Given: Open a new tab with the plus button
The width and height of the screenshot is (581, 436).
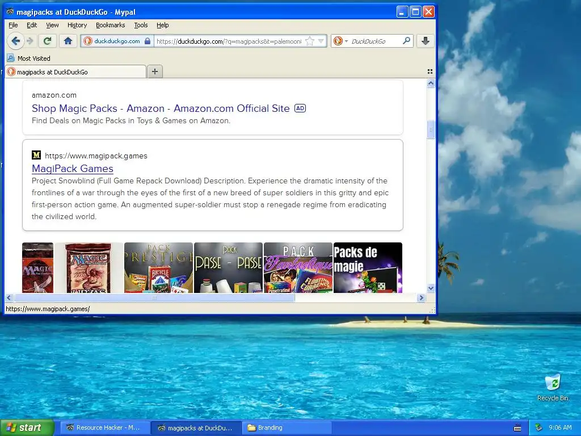Looking at the screenshot, I should pyautogui.click(x=155, y=72).
